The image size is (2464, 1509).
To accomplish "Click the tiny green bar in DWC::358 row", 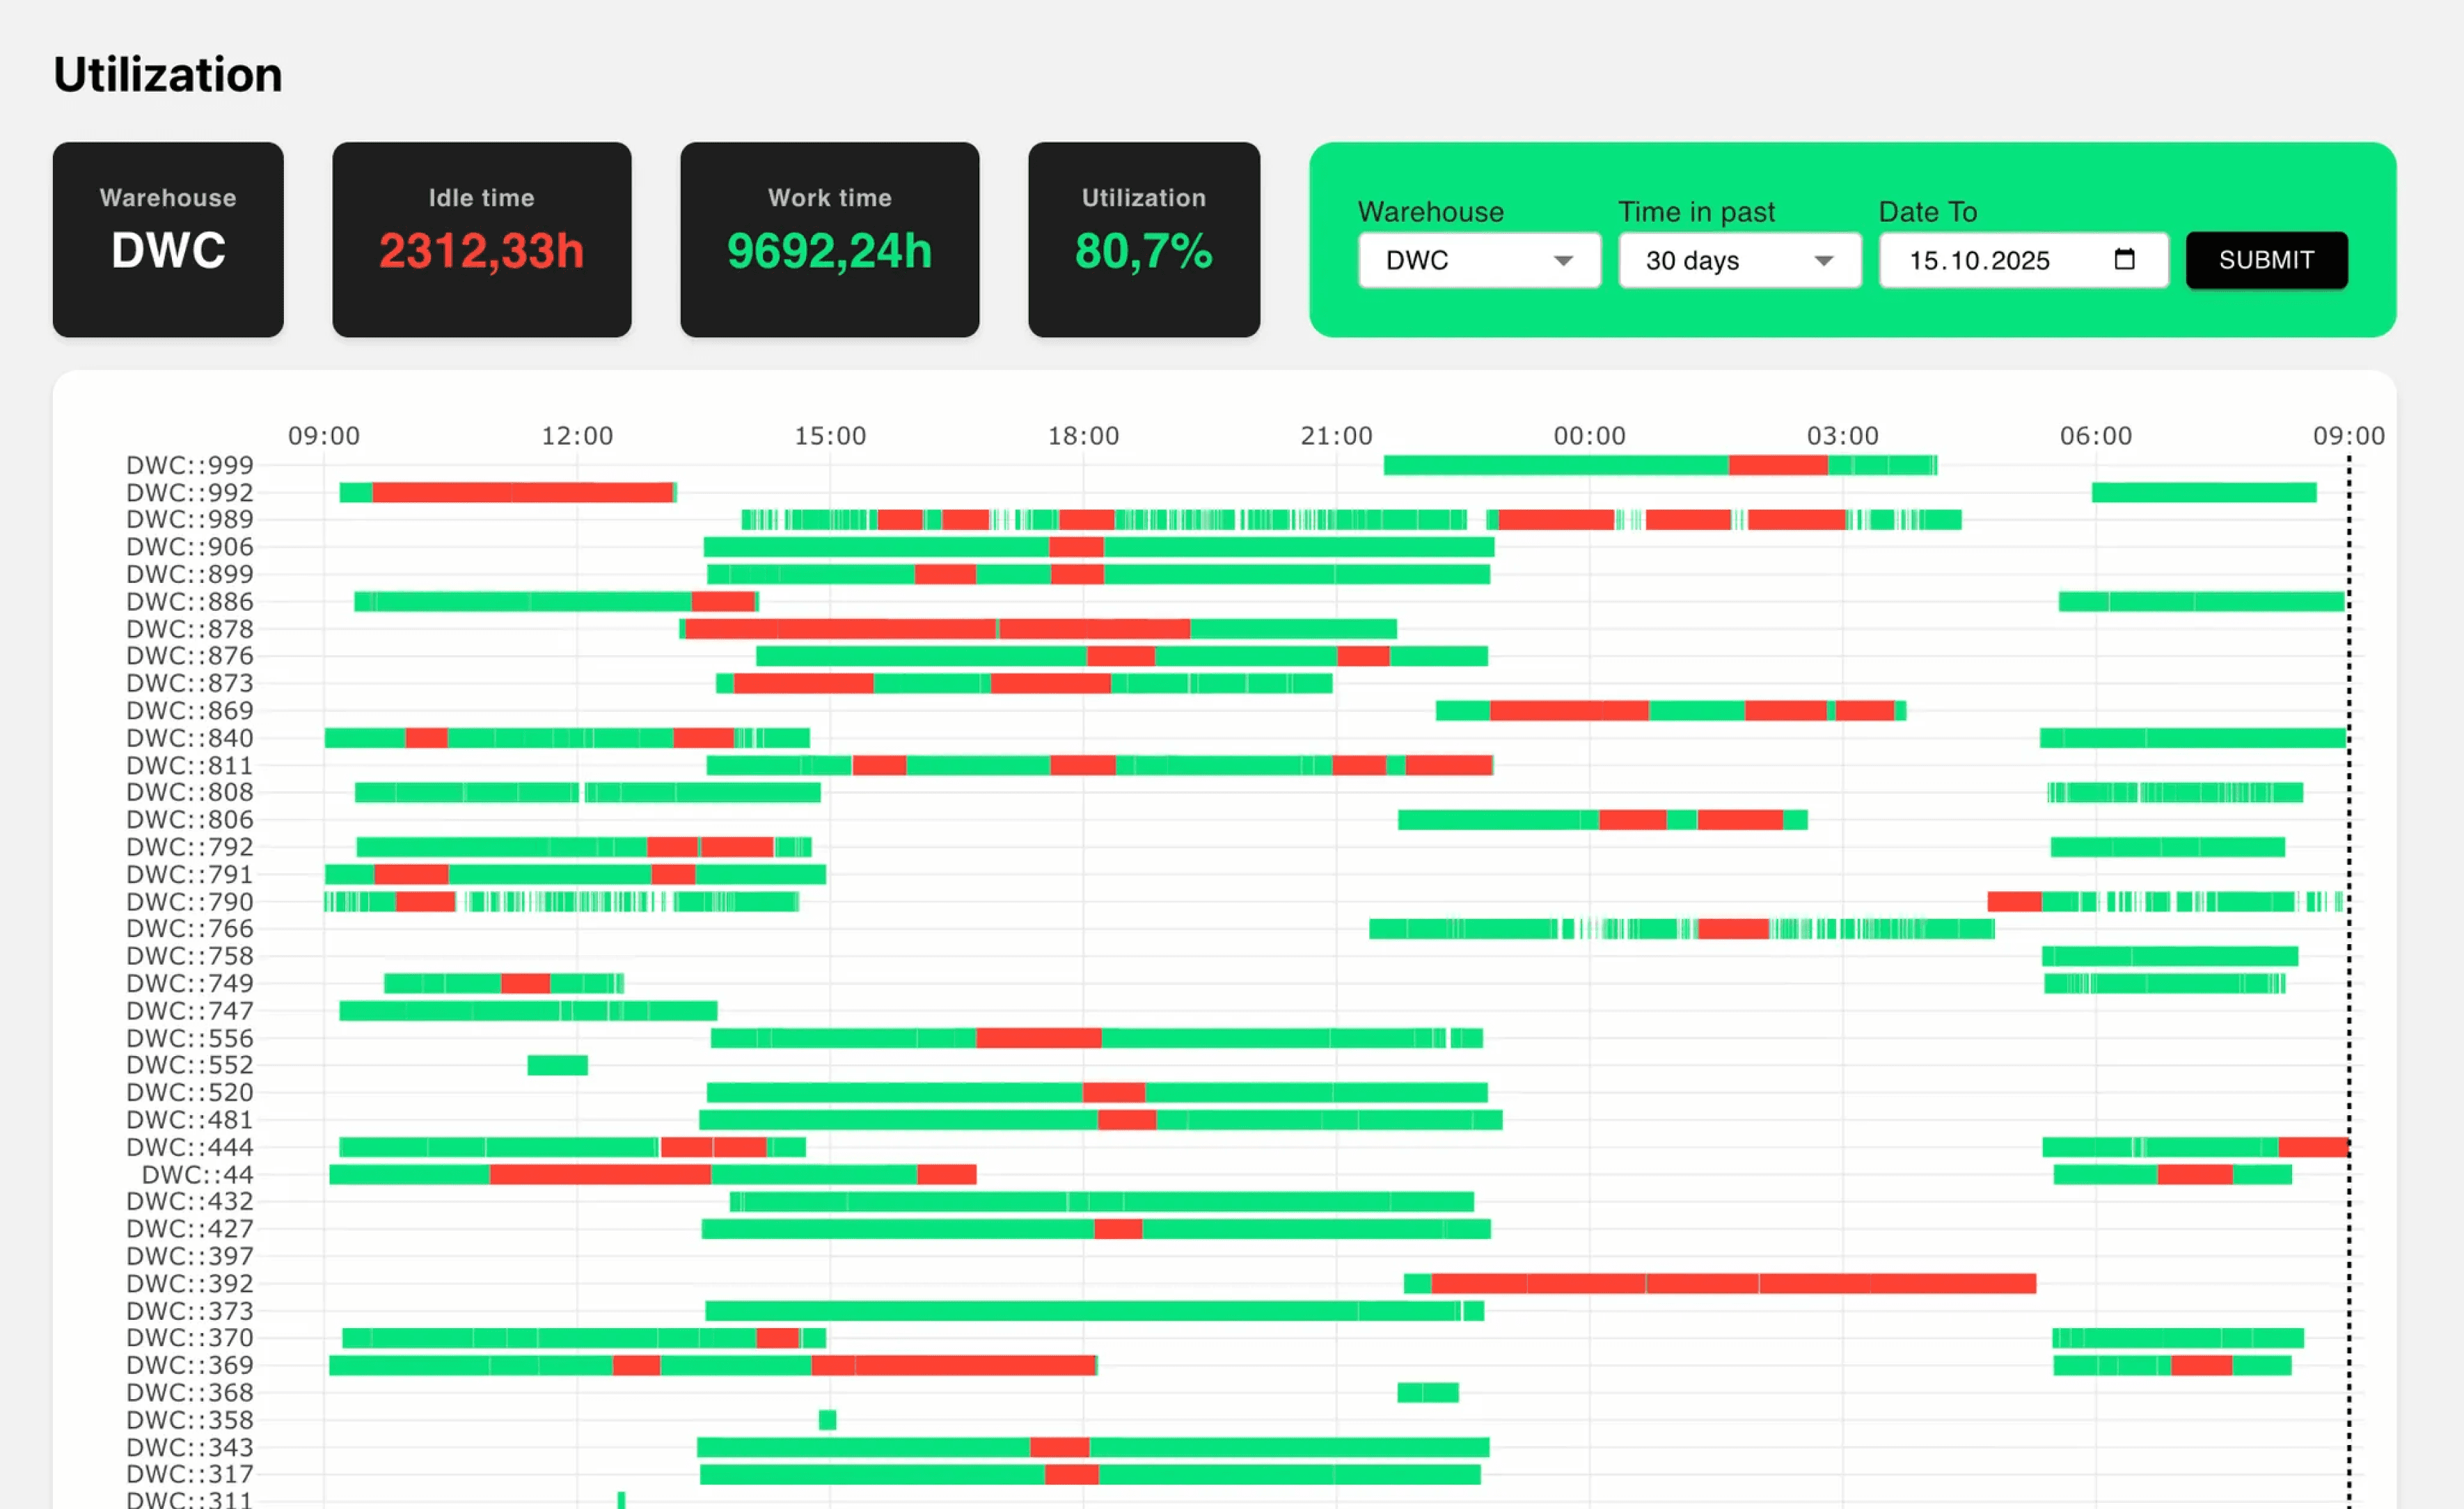I will tap(827, 1420).
